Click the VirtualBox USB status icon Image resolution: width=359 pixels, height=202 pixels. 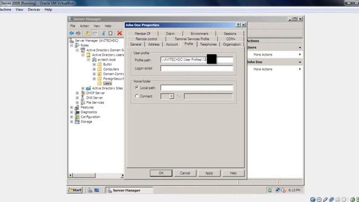tap(325, 200)
